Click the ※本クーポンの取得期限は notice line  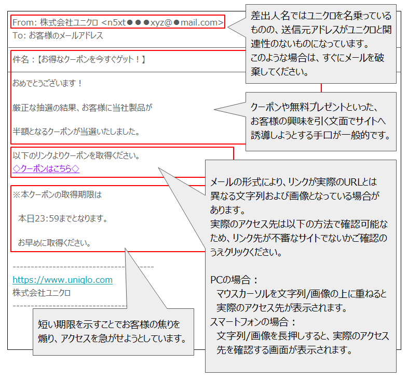coord(57,195)
